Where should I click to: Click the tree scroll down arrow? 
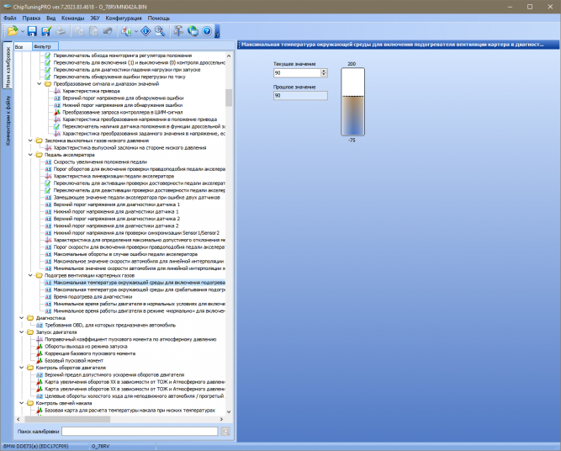(229, 411)
